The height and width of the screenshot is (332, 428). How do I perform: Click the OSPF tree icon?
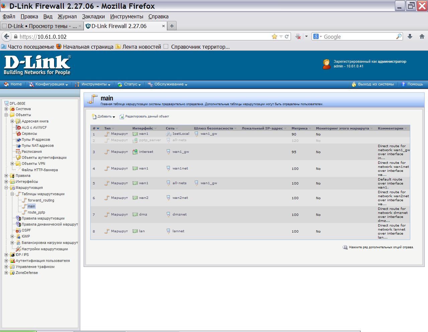tap(19, 230)
